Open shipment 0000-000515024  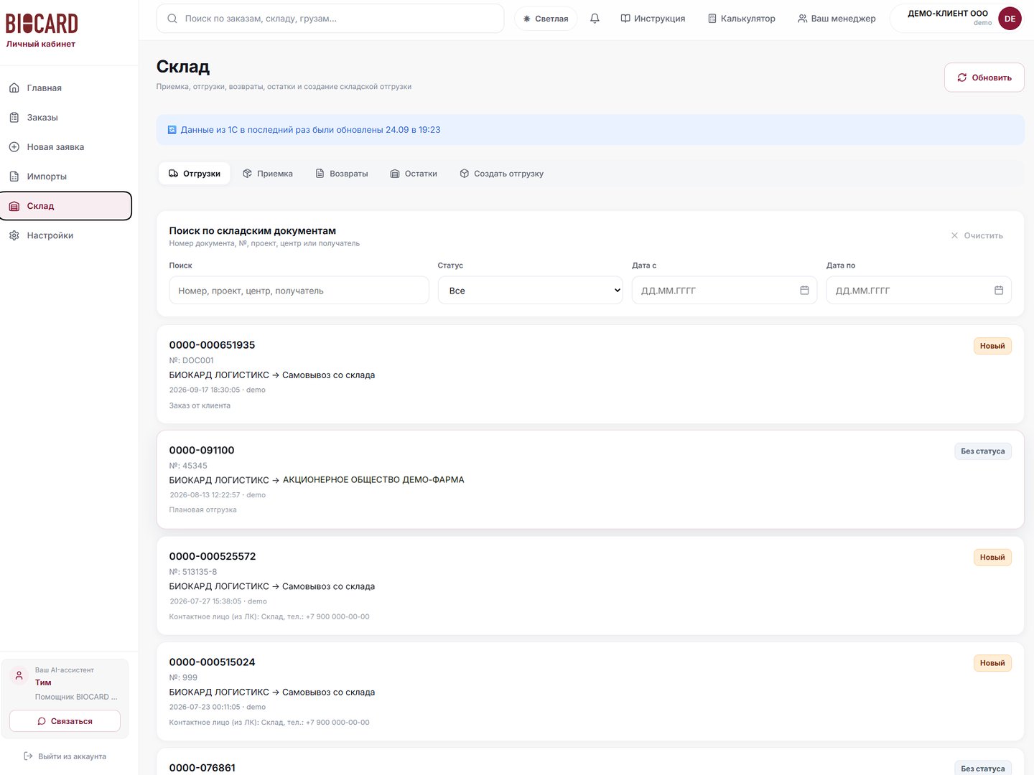click(590, 692)
